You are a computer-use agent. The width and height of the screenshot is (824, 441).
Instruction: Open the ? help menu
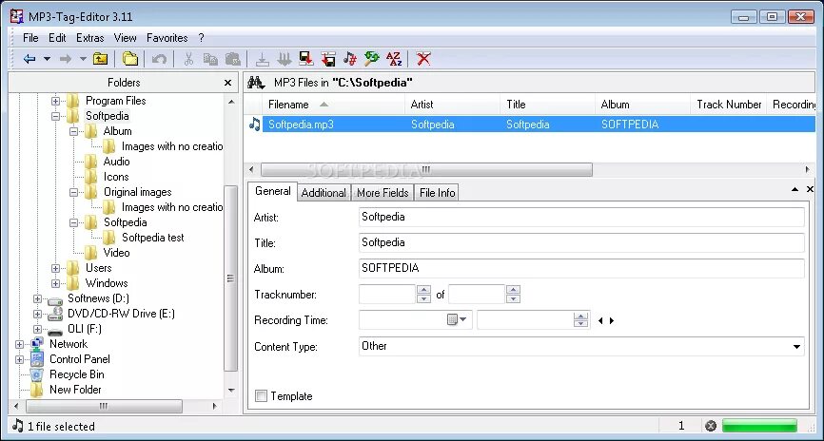(x=202, y=38)
